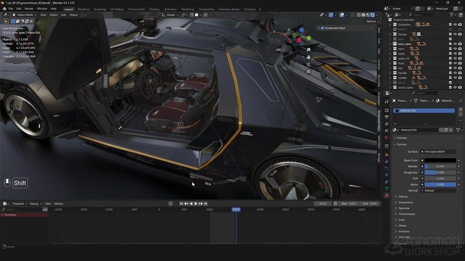Uncheck exclude checkbox for Decals collection
Screen dimensions: 465x261
coord(450,34)
